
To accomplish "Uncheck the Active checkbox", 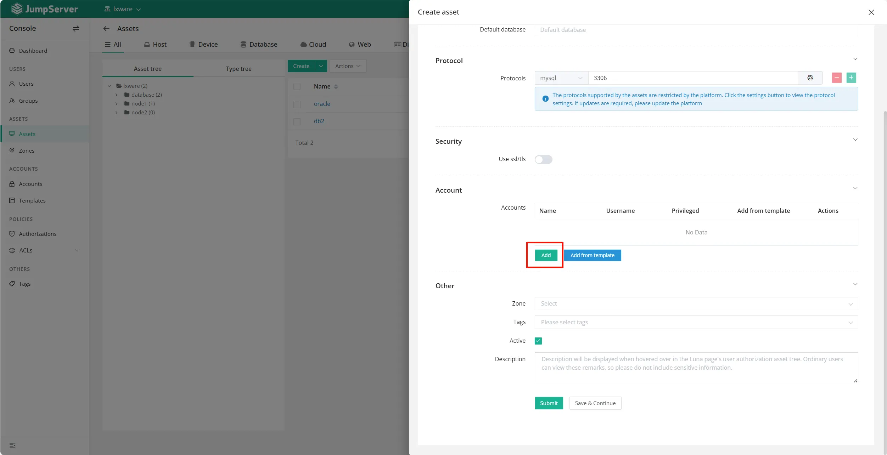I will [x=538, y=341].
